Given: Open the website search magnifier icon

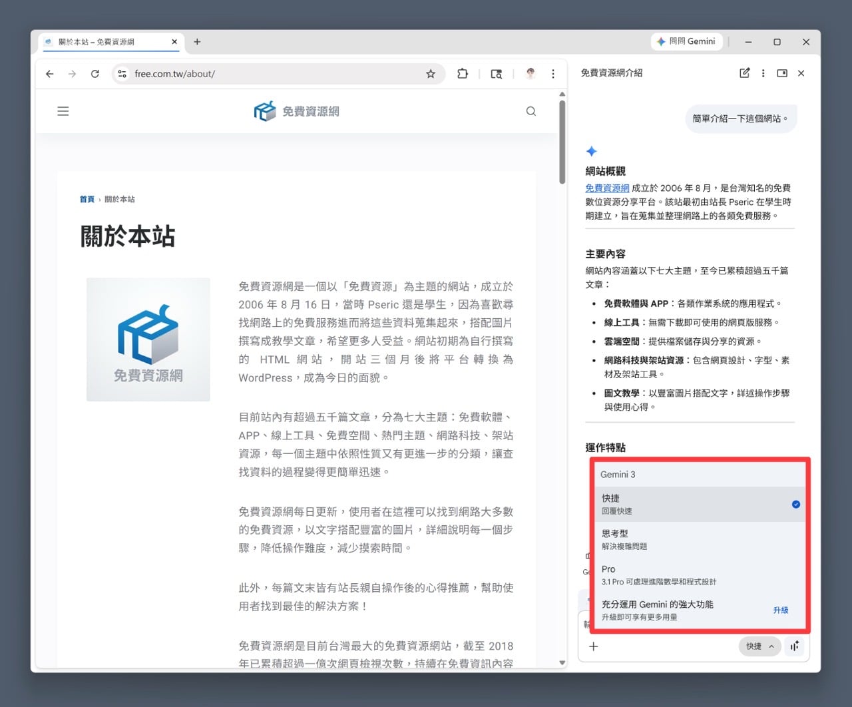Looking at the screenshot, I should (531, 111).
